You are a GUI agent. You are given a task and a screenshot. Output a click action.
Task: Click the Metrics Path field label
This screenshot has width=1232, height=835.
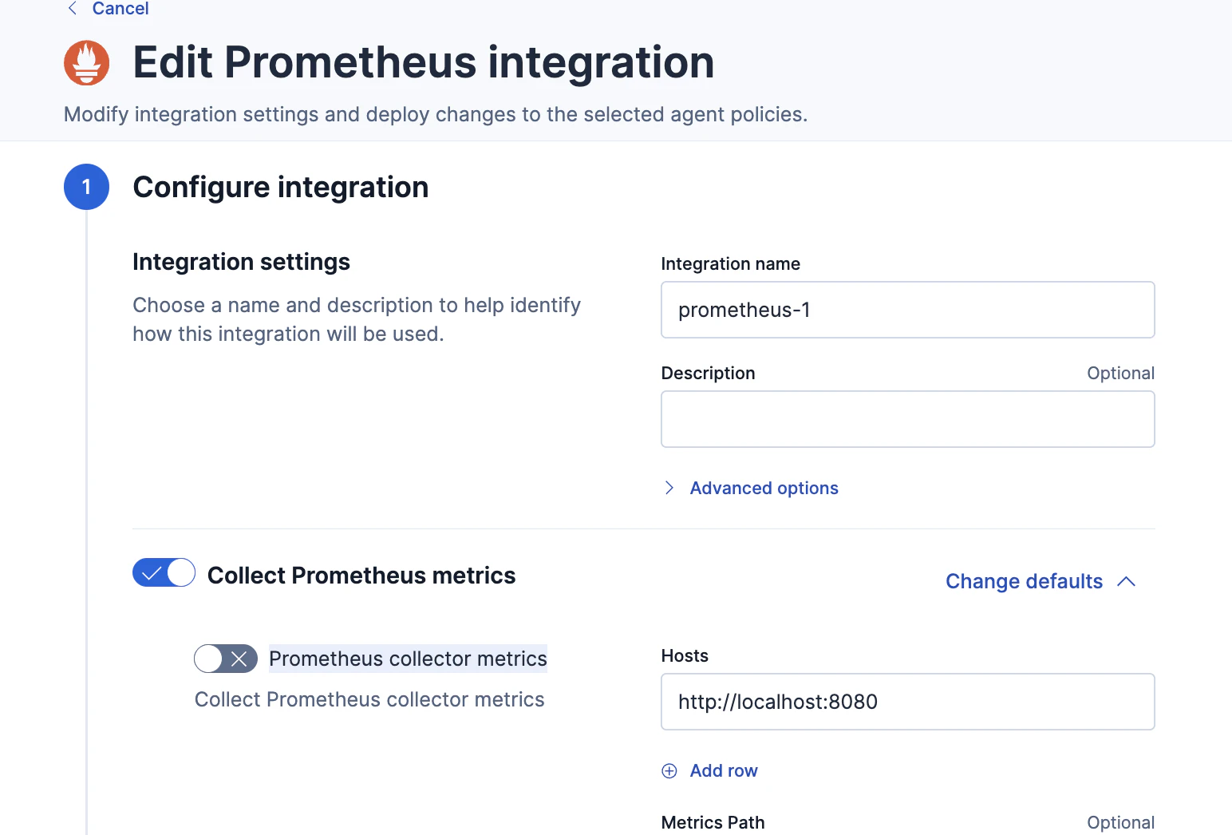point(713,823)
